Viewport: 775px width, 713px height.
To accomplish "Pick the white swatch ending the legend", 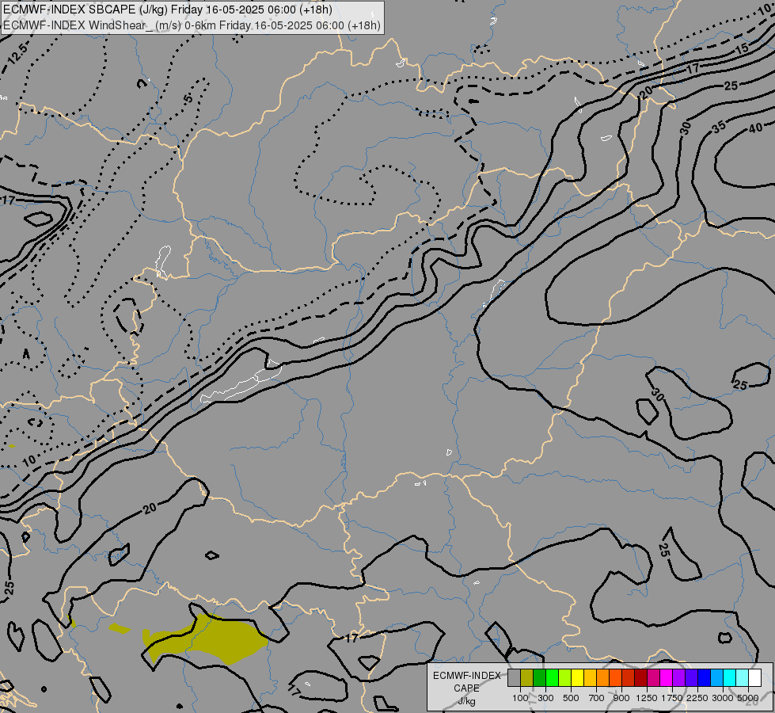I will [x=754, y=677].
